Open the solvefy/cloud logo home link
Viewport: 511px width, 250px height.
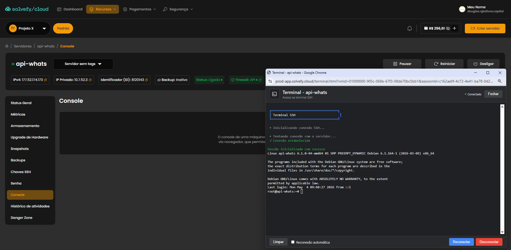coord(27,9)
